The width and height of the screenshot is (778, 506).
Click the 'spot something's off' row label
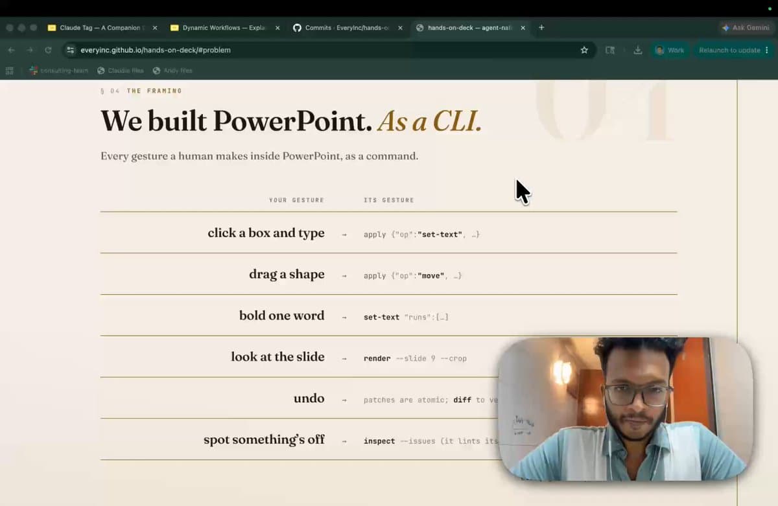pyautogui.click(x=264, y=440)
